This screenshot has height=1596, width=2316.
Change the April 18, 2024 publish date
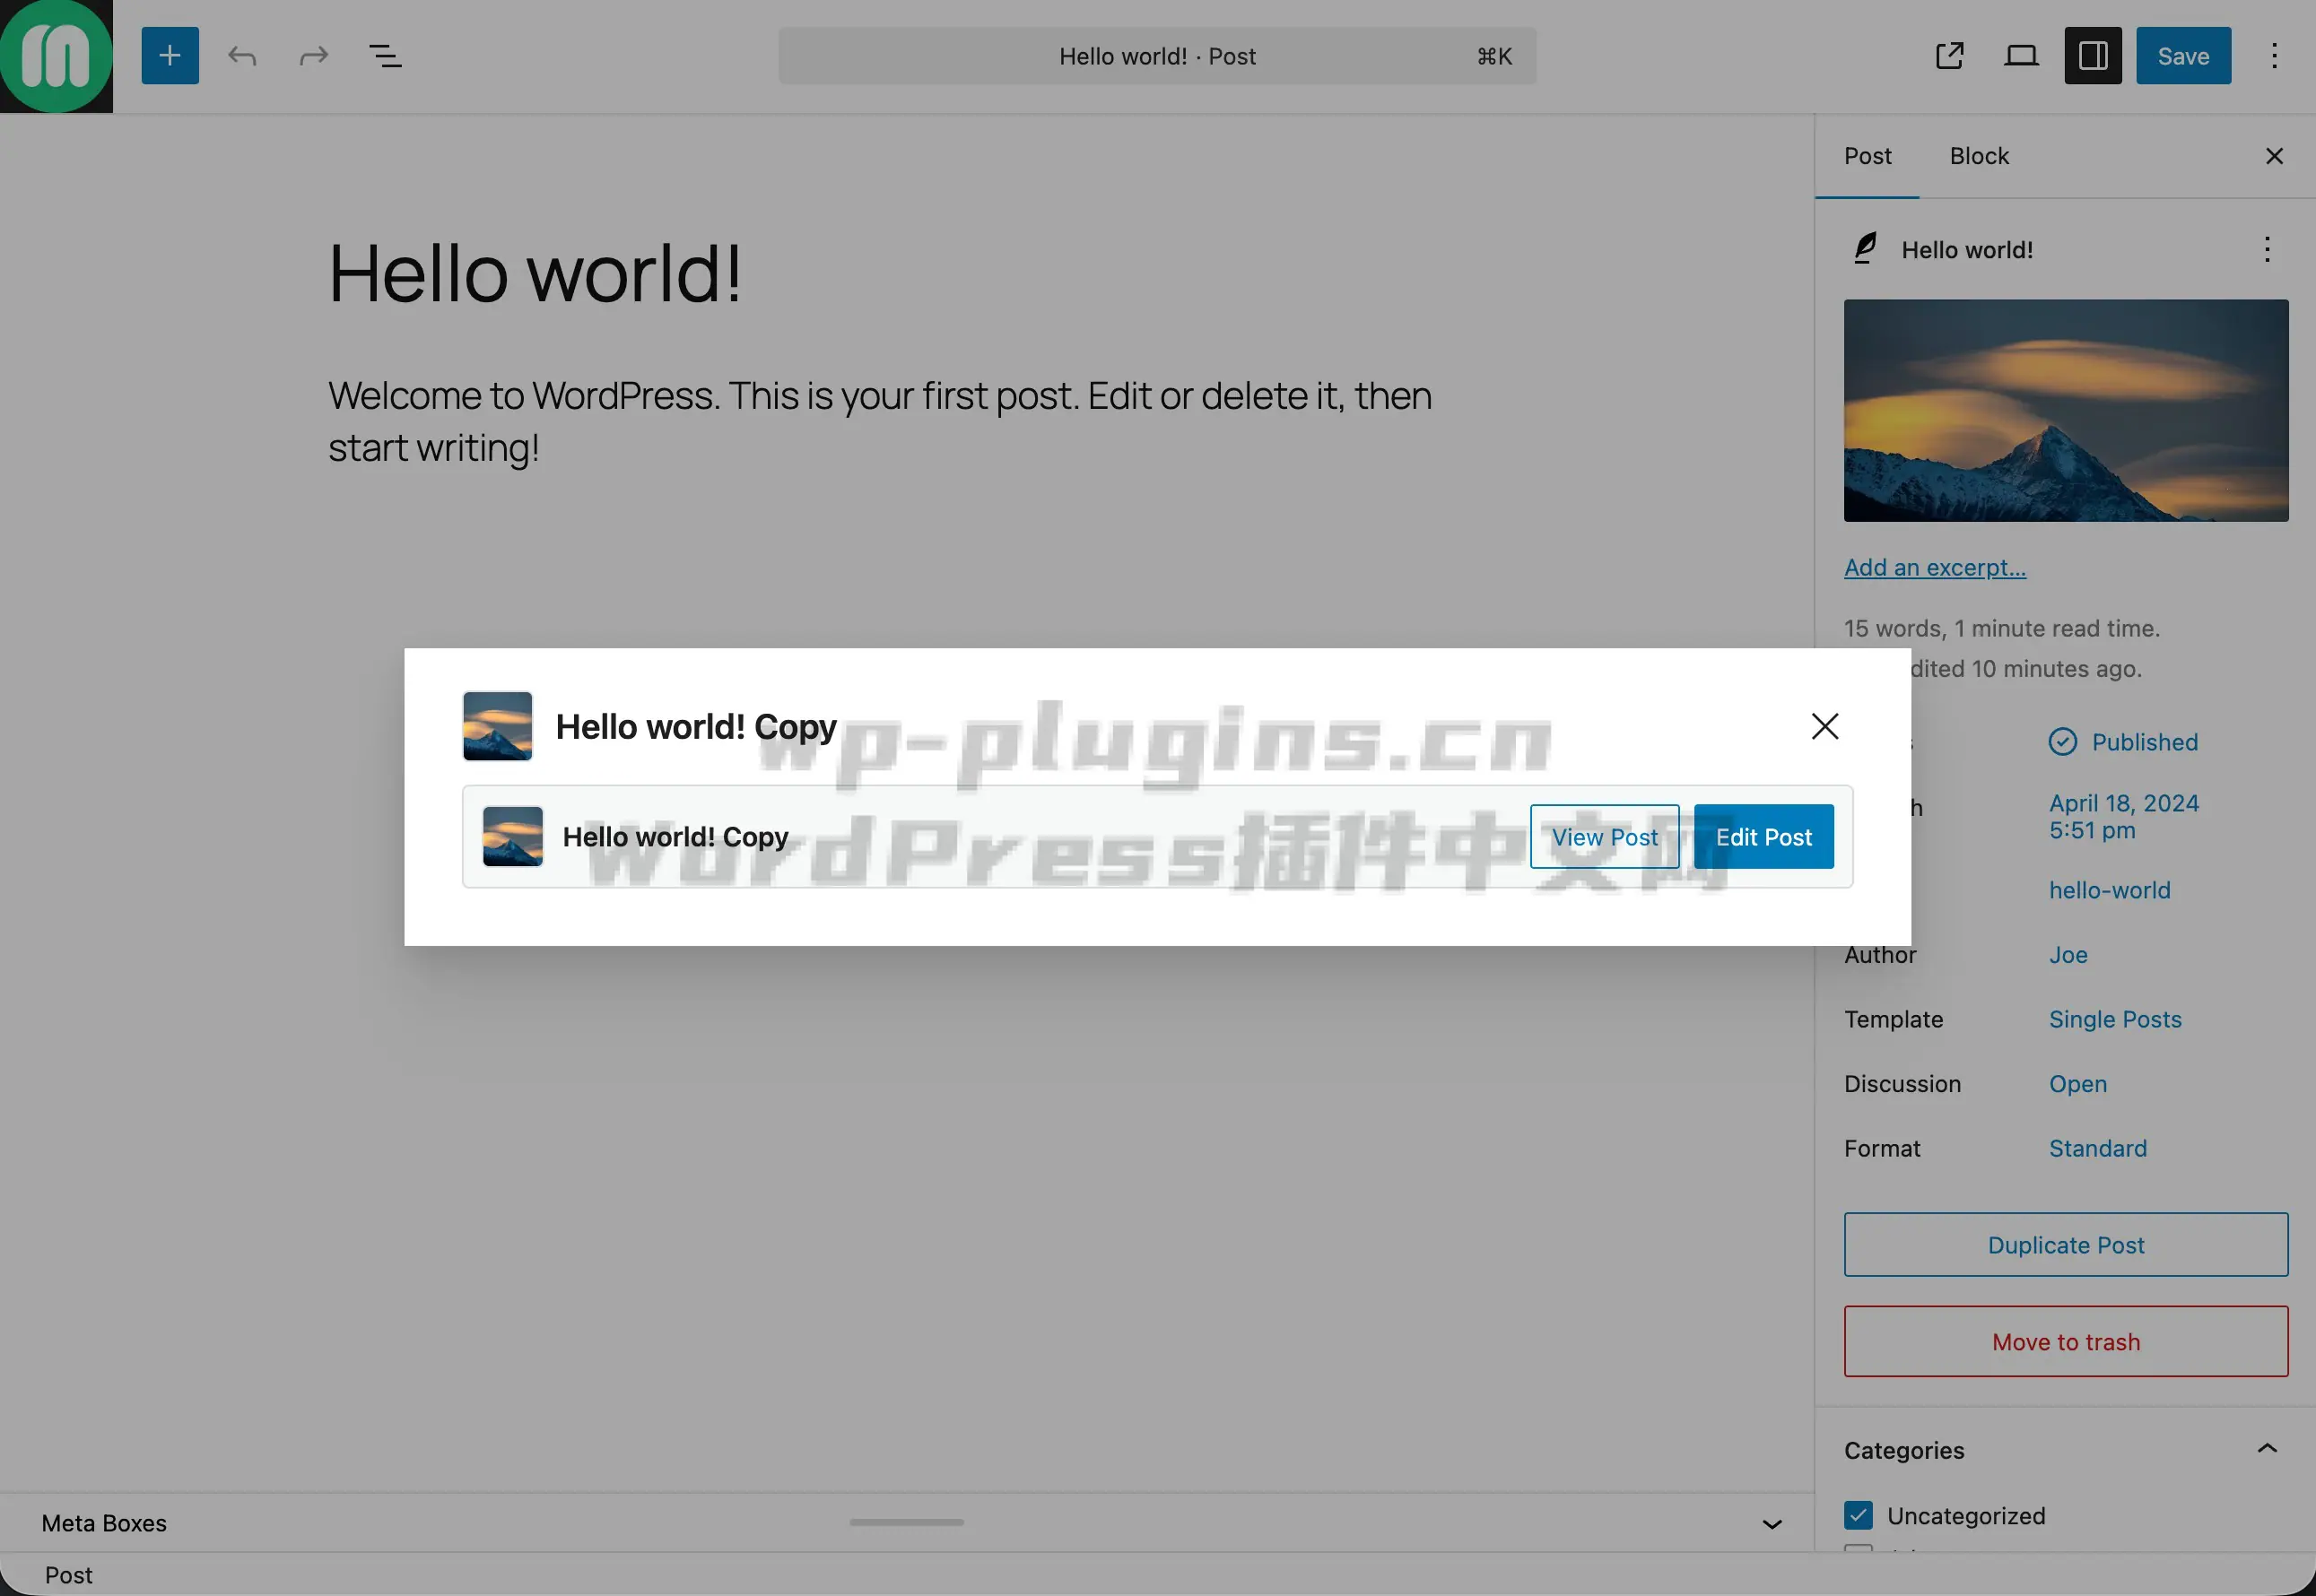coord(2123,816)
